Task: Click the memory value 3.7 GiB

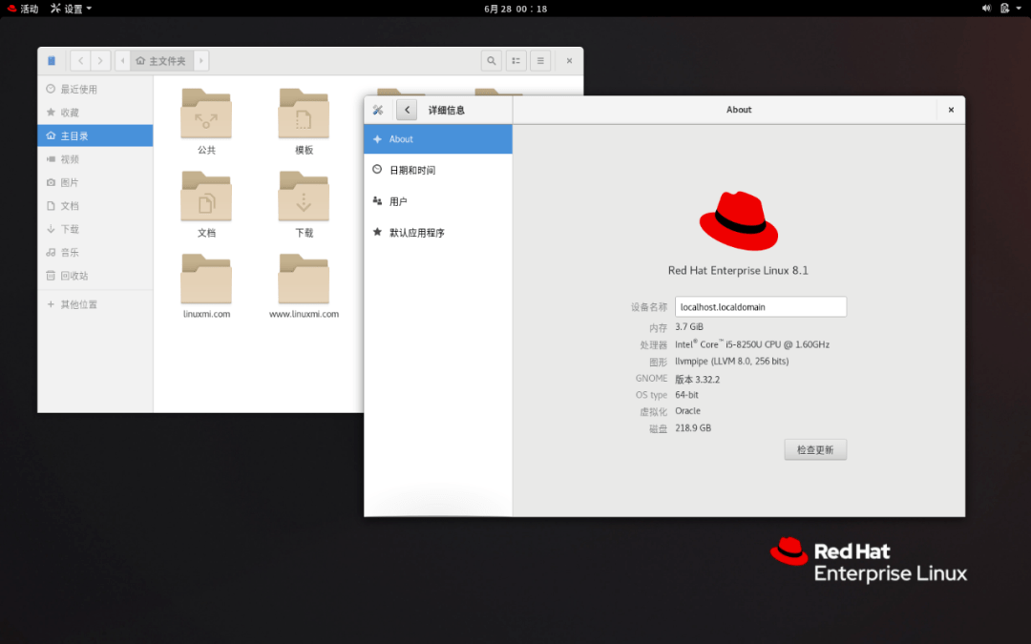Action: pyautogui.click(x=689, y=327)
